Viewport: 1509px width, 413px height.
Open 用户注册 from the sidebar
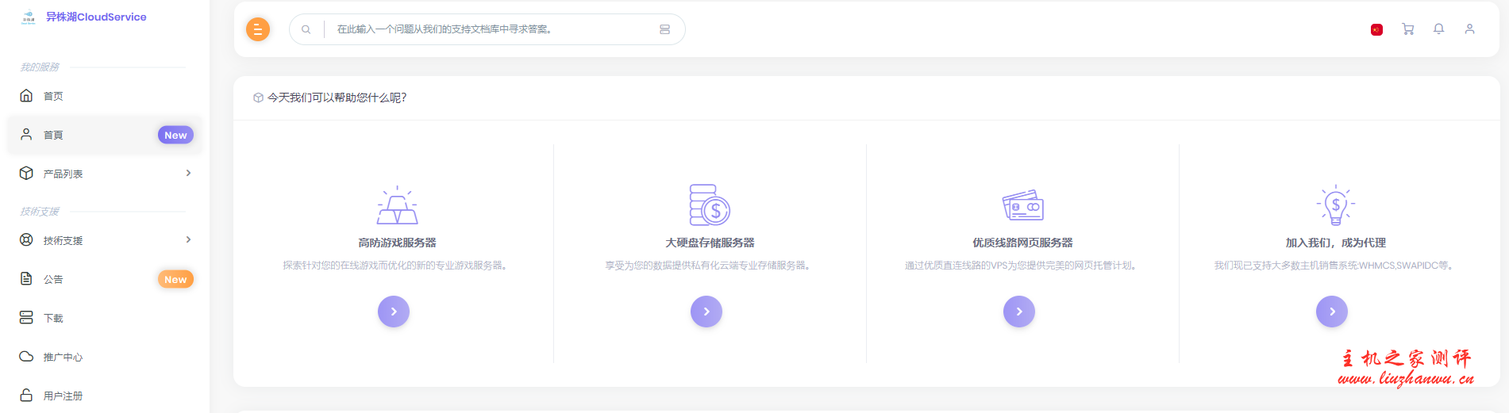pos(63,396)
